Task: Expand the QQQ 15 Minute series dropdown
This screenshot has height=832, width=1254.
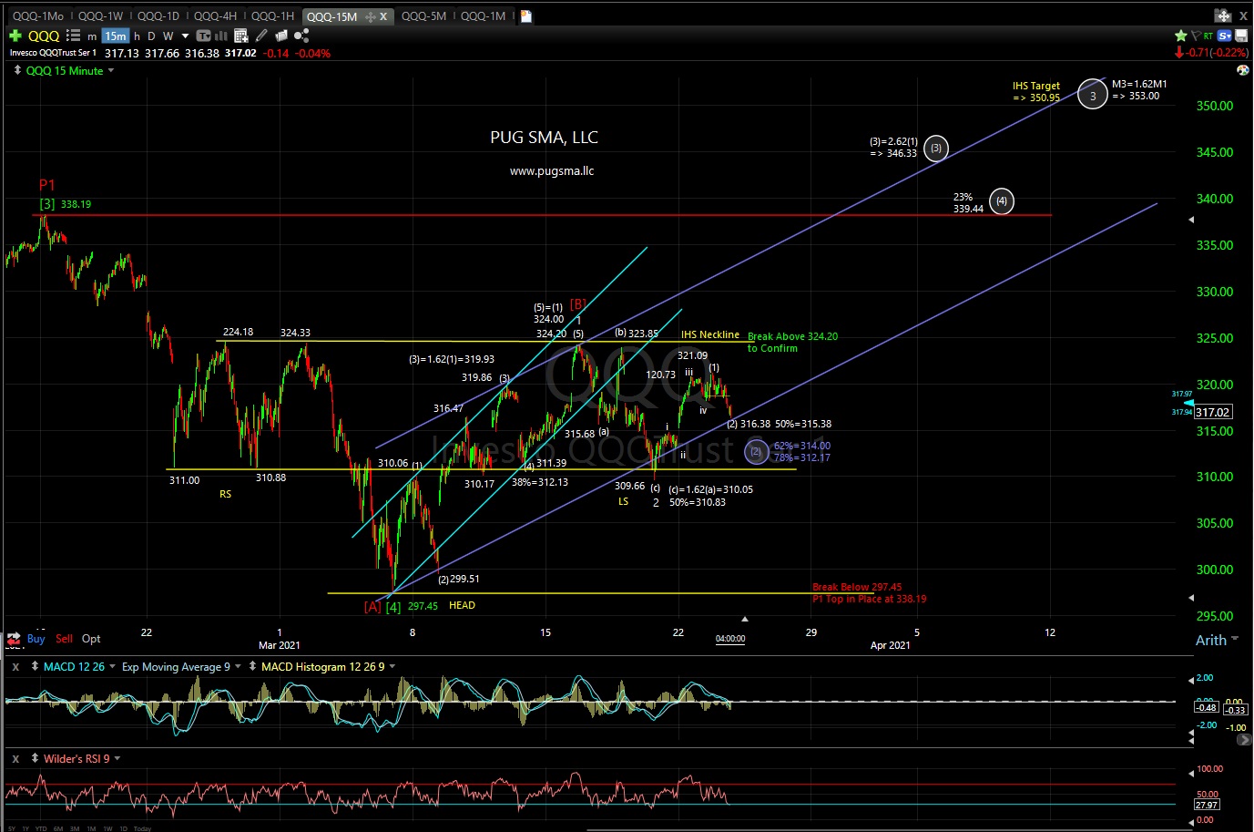Action: coord(111,70)
